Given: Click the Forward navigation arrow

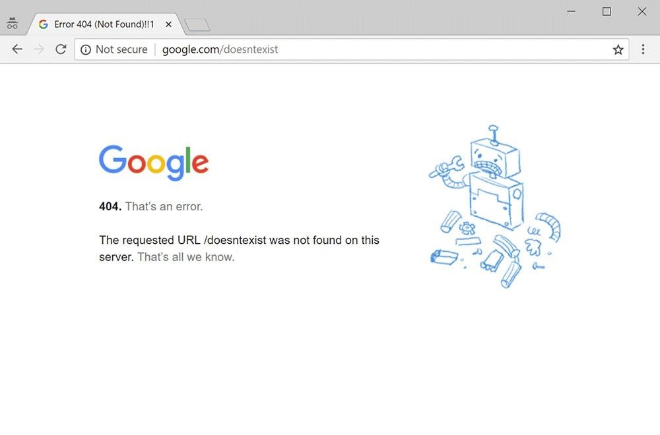Looking at the screenshot, I should click(x=39, y=49).
